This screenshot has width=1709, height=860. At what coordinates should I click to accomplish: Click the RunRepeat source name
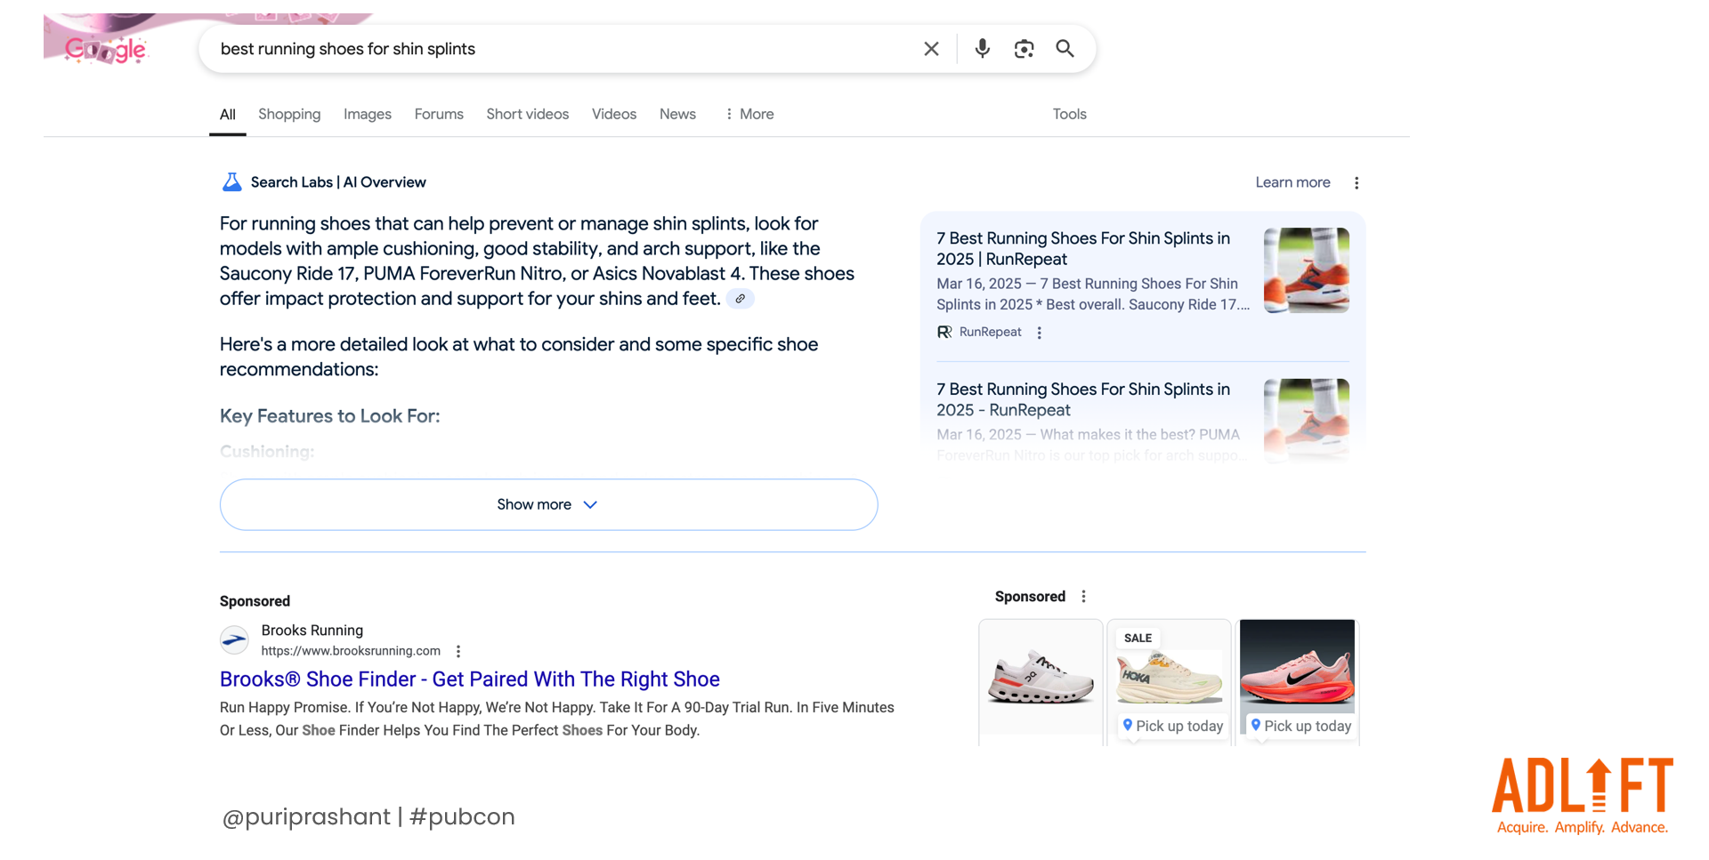pyautogui.click(x=990, y=332)
